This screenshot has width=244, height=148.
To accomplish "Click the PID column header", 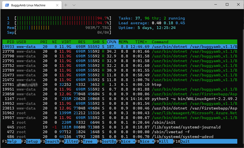I will [x=11, y=42].
